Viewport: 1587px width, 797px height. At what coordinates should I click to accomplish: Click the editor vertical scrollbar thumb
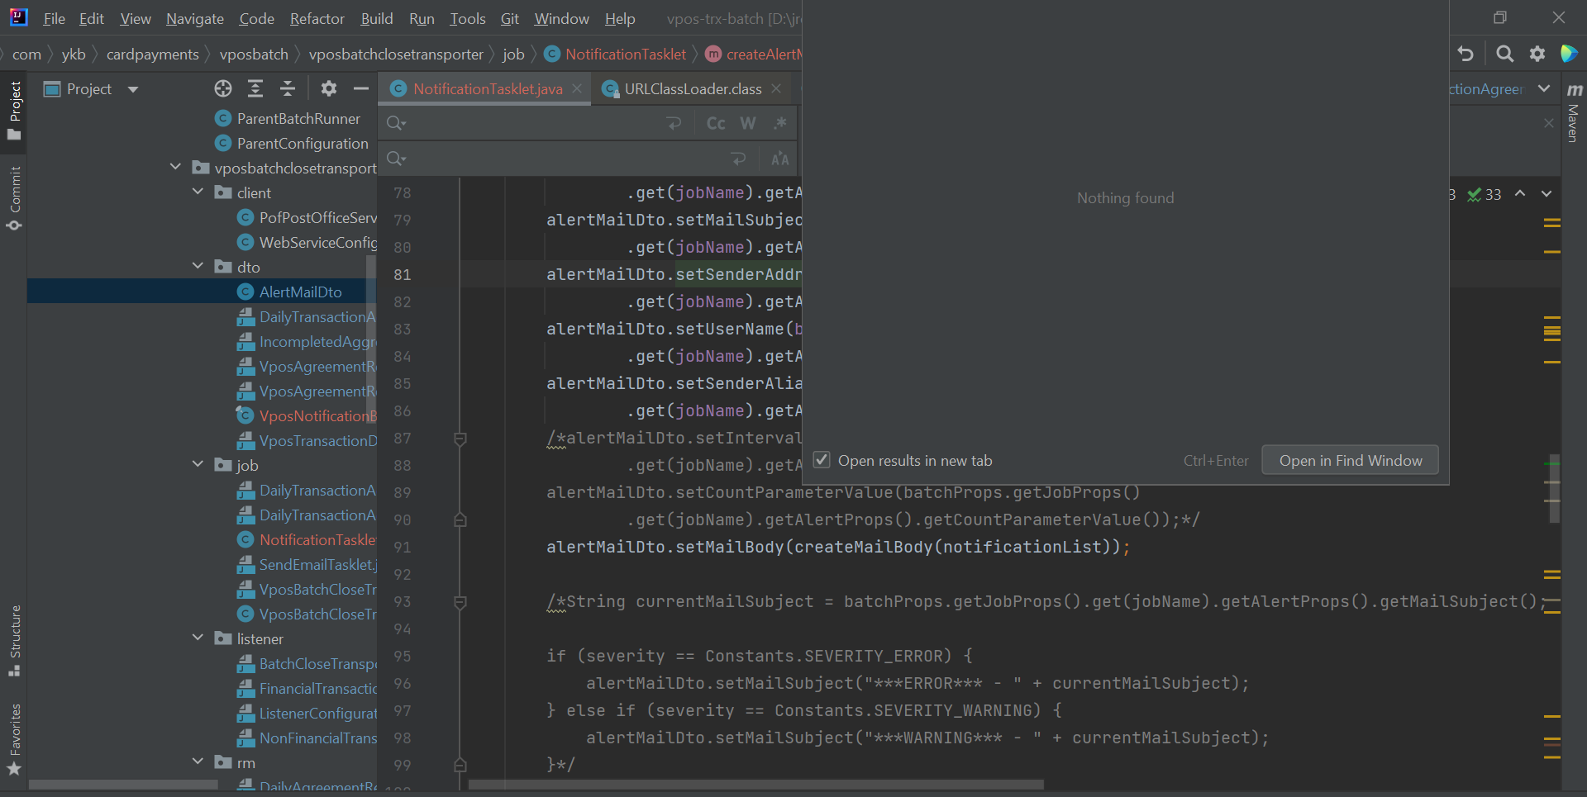pos(1554,488)
